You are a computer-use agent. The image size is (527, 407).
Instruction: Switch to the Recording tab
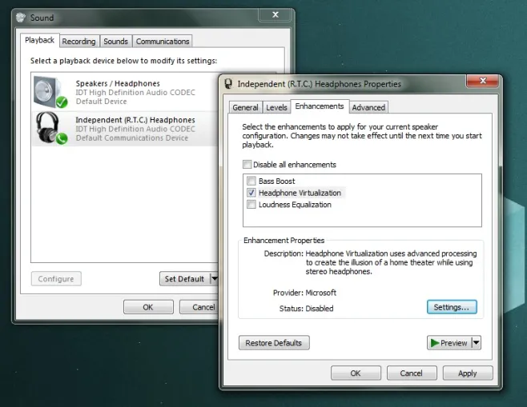point(78,42)
